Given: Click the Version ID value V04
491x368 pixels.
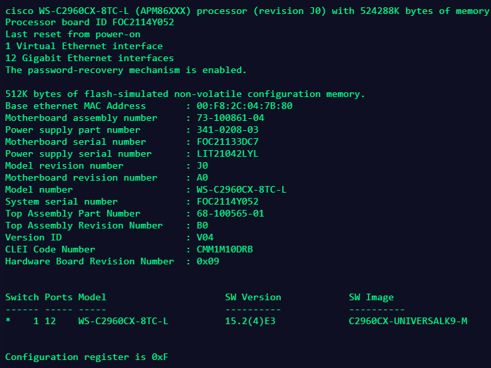Looking at the screenshot, I should [x=206, y=237].
